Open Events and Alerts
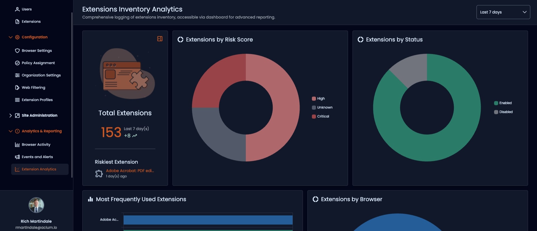Screen dimensions: 537x231 (40, 157)
